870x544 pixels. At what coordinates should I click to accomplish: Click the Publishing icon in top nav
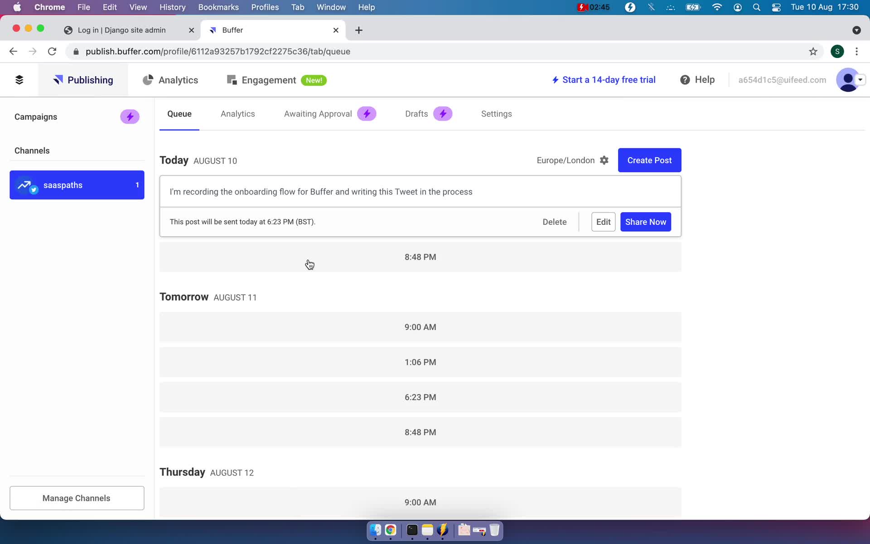59,80
